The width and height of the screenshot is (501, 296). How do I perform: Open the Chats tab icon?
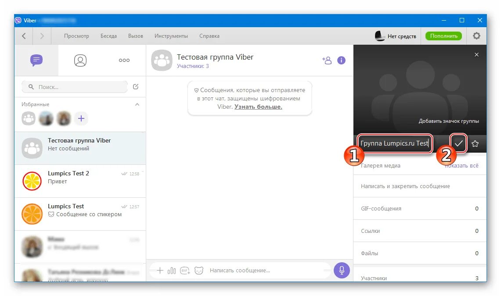[36, 60]
